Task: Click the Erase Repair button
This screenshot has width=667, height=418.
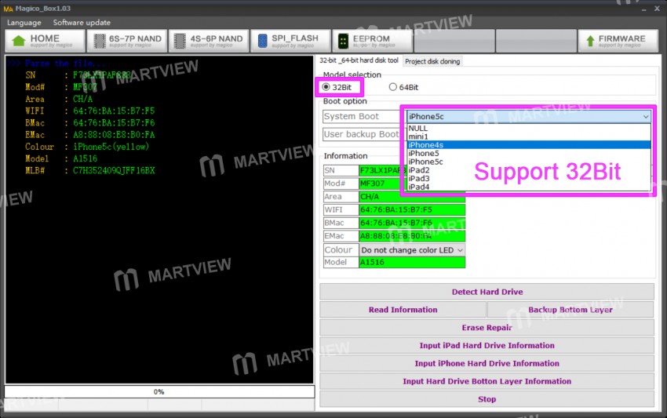Action: point(487,328)
